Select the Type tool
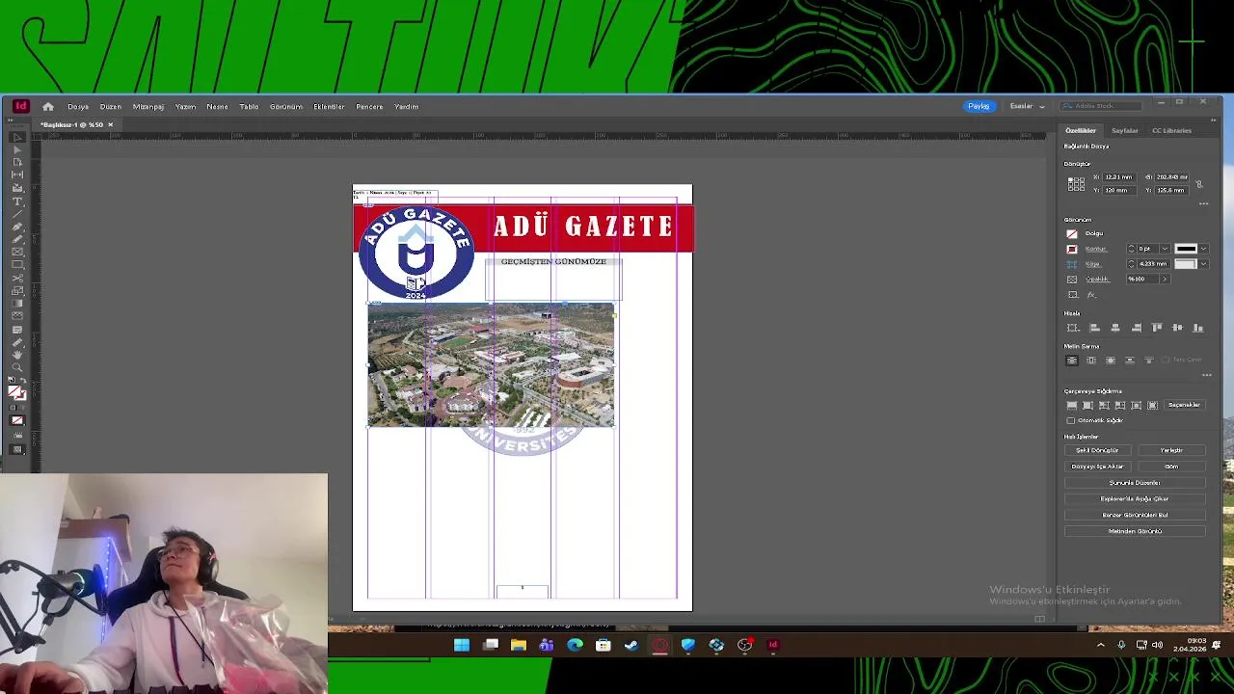The image size is (1234, 694). (x=17, y=200)
